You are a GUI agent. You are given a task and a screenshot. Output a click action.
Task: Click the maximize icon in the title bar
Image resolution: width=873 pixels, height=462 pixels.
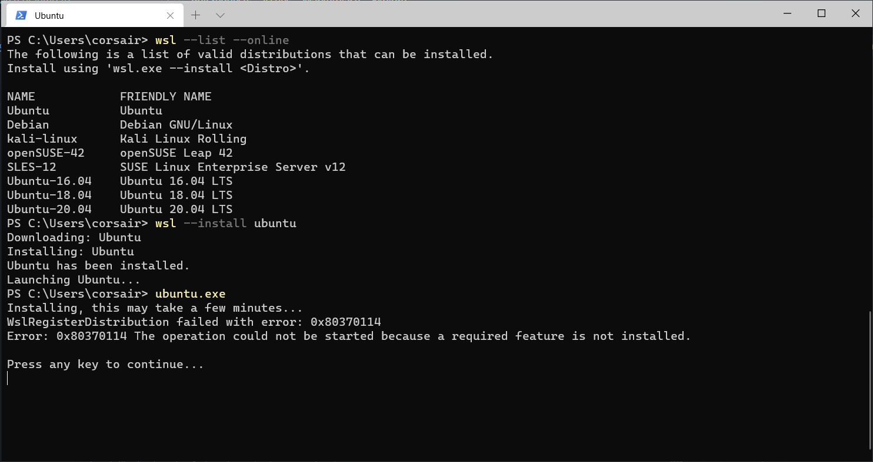click(821, 13)
